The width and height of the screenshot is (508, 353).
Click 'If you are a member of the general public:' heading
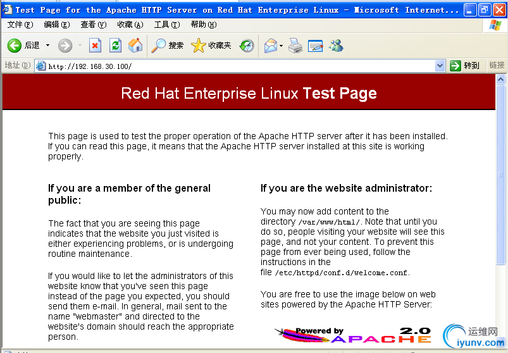point(129,194)
